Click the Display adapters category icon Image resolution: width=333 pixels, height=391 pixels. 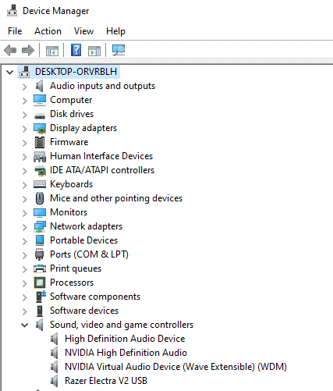coord(40,128)
